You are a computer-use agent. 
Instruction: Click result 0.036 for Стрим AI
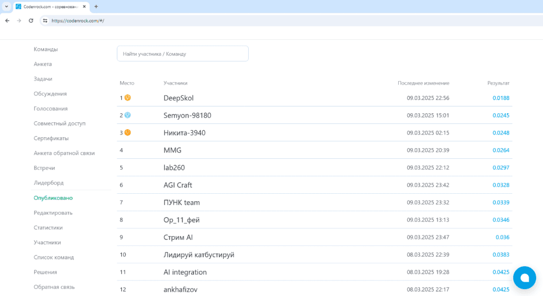pyautogui.click(x=503, y=237)
